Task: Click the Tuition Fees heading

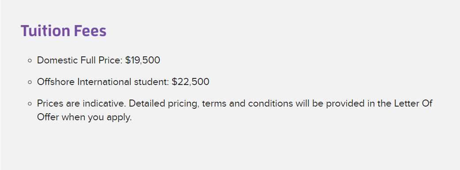Action: [64, 31]
